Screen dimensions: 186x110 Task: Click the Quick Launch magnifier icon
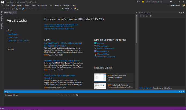point(171,2)
